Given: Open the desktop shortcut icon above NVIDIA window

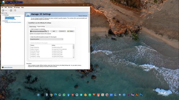Looking at the screenshot, I should click(x=3, y=2).
